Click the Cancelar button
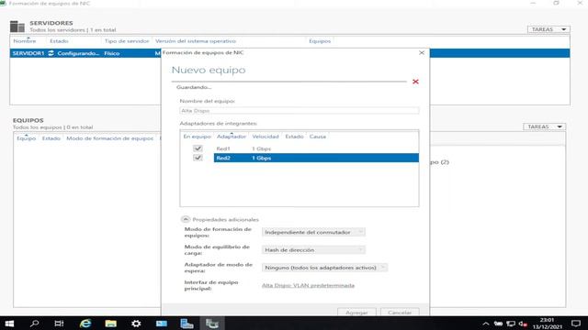The height and width of the screenshot is (330, 588). (400, 312)
